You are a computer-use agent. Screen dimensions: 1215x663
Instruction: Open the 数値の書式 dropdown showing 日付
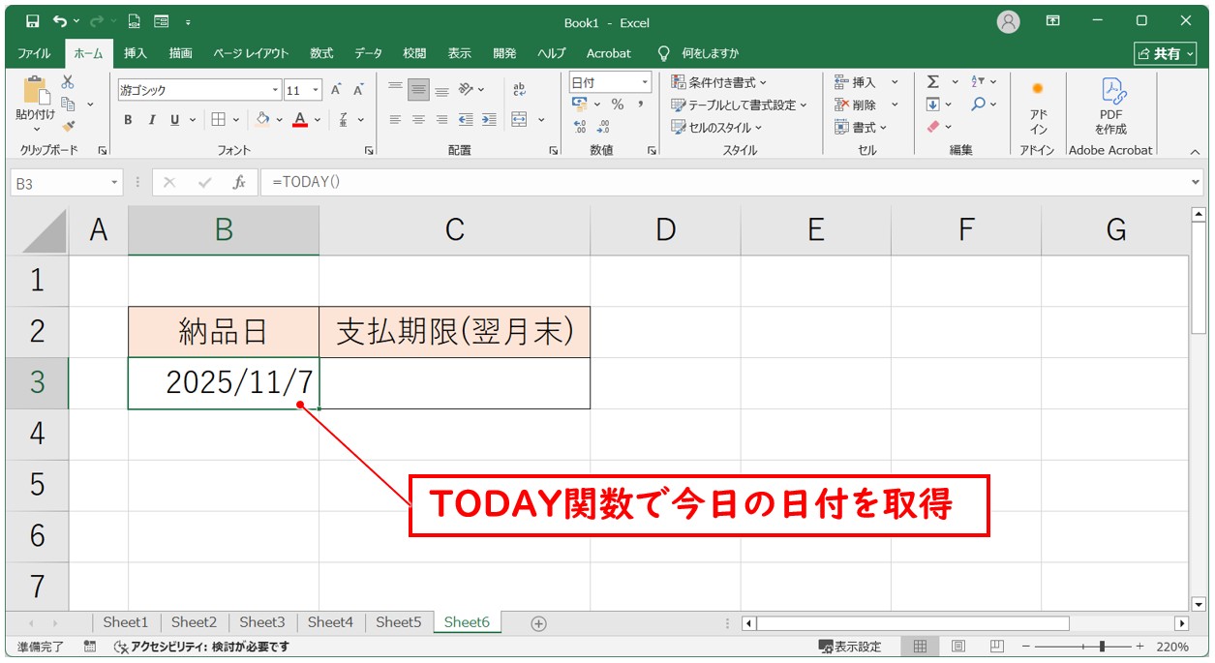pyautogui.click(x=645, y=81)
